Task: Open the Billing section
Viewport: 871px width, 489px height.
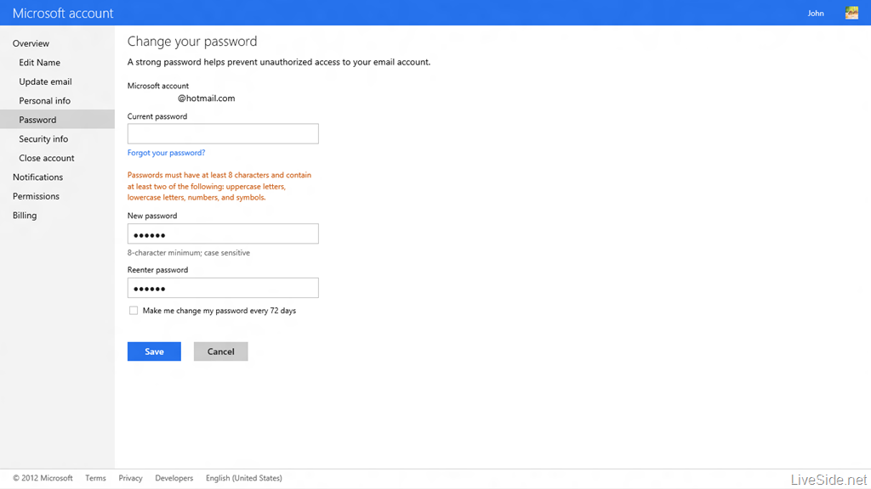Action: coord(25,216)
